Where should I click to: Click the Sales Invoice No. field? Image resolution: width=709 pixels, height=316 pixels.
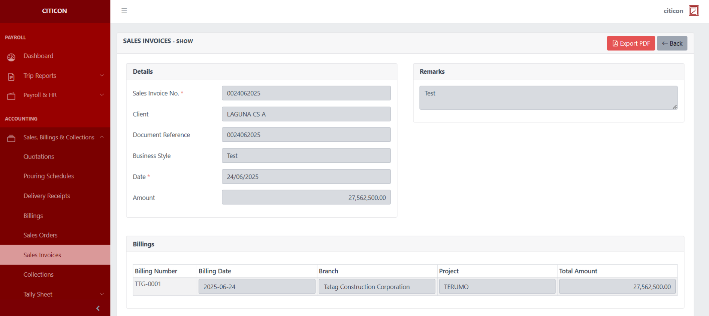coord(306,93)
